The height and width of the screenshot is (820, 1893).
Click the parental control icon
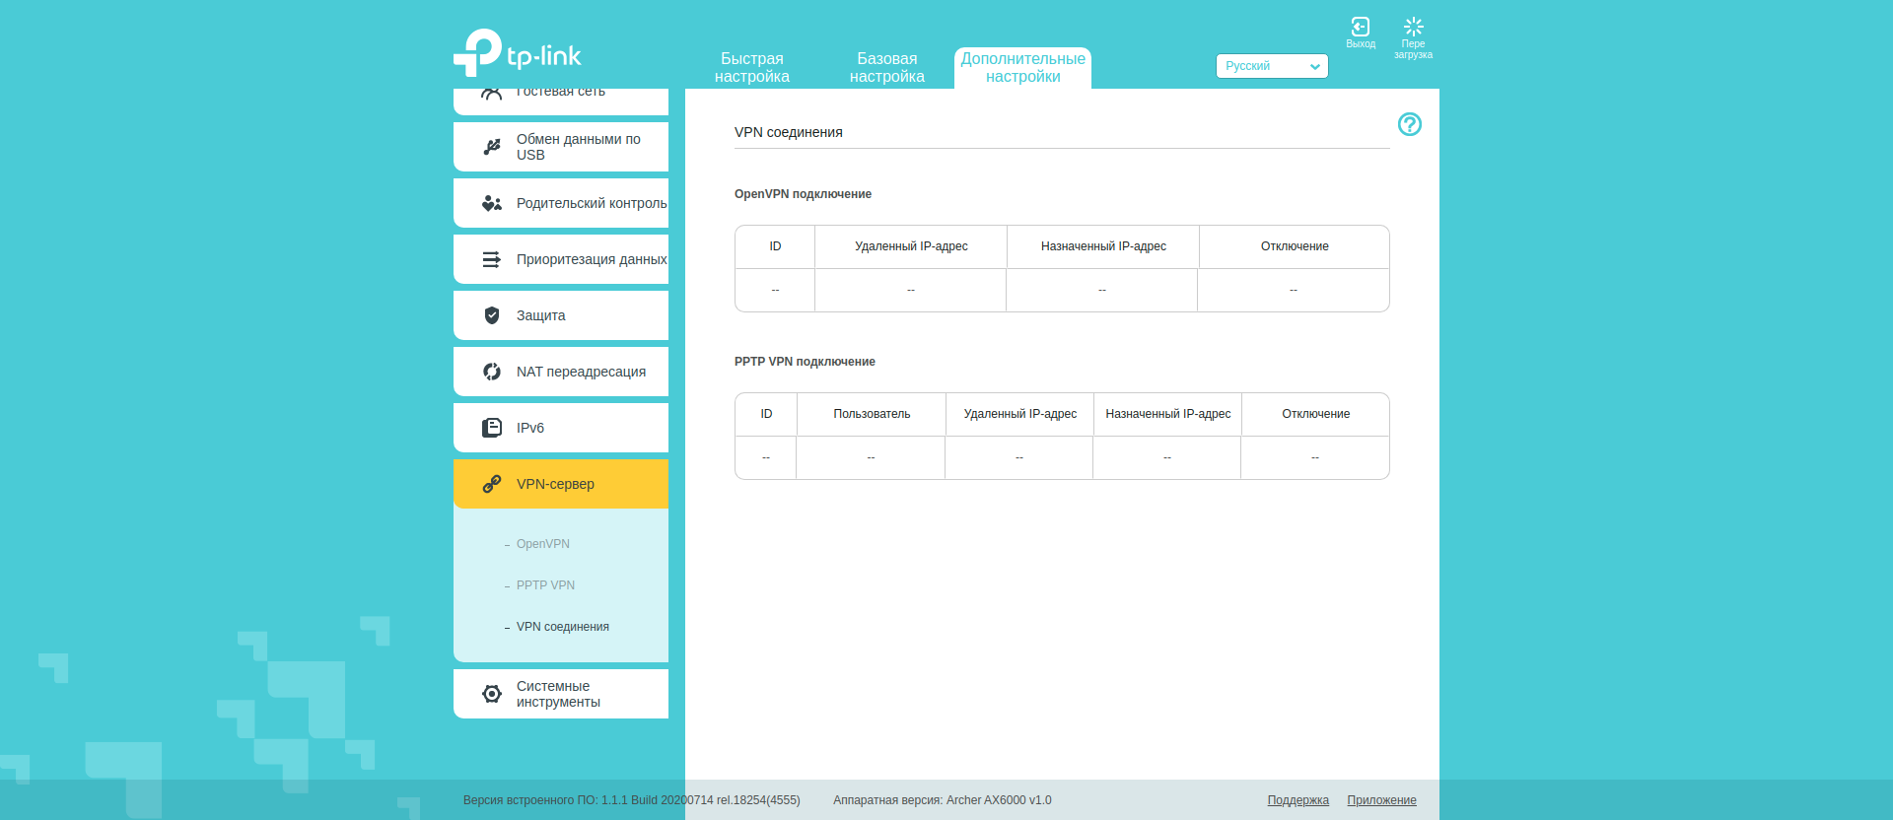pyautogui.click(x=492, y=203)
